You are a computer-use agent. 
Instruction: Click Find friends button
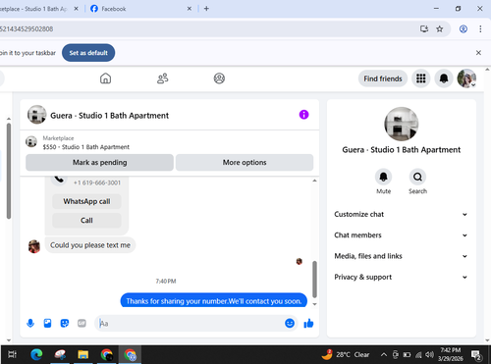tap(383, 78)
